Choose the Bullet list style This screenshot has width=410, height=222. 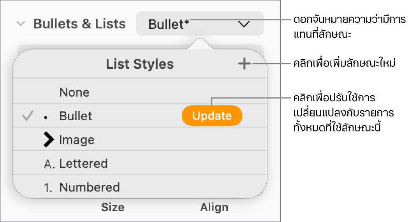(x=76, y=116)
